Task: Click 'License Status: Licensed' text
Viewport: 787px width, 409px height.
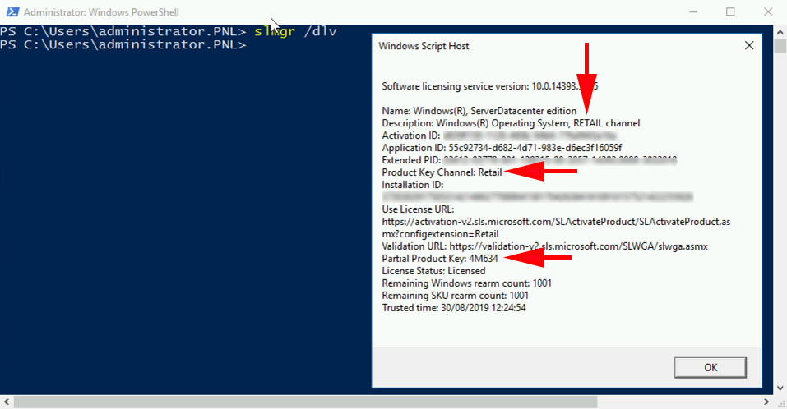Action: pos(433,271)
